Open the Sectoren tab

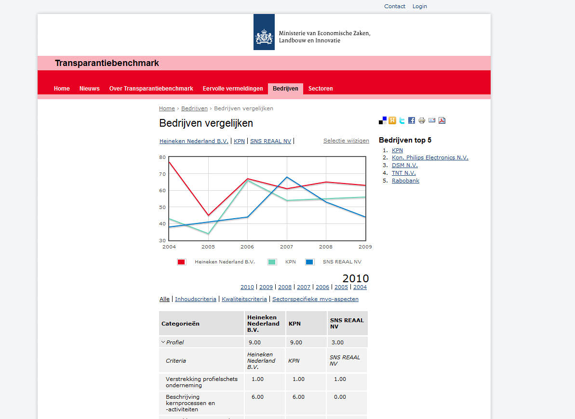[321, 88]
